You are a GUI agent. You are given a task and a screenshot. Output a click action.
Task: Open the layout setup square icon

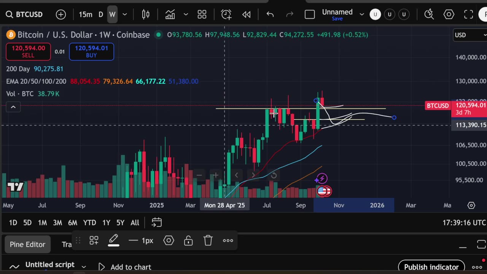(310, 14)
